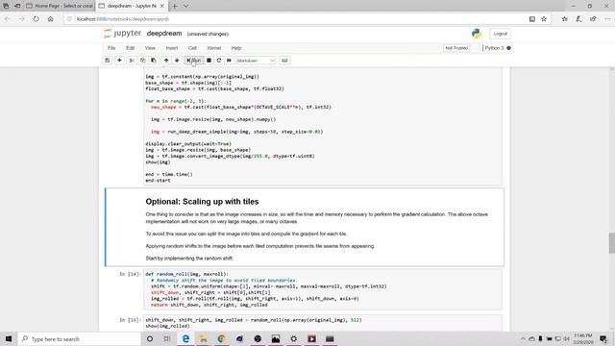Go back in the browser
Viewport: 615px width, 346px height.
coord(7,19)
